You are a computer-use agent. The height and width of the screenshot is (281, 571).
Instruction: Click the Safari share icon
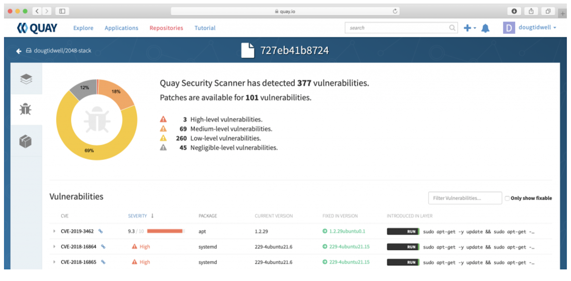(x=531, y=11)
